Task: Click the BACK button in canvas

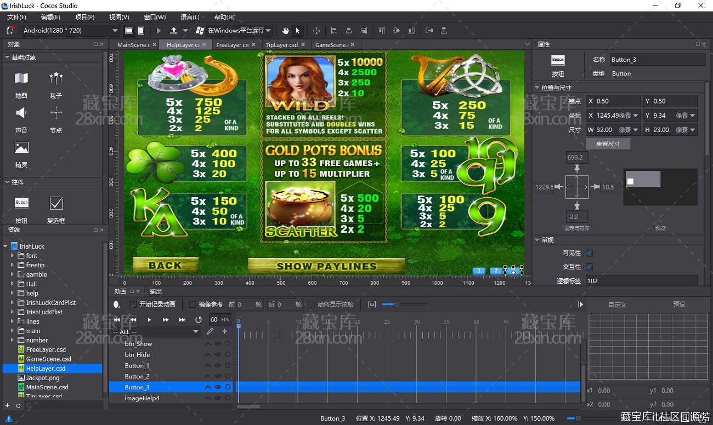Action: (x=165, y=266)
